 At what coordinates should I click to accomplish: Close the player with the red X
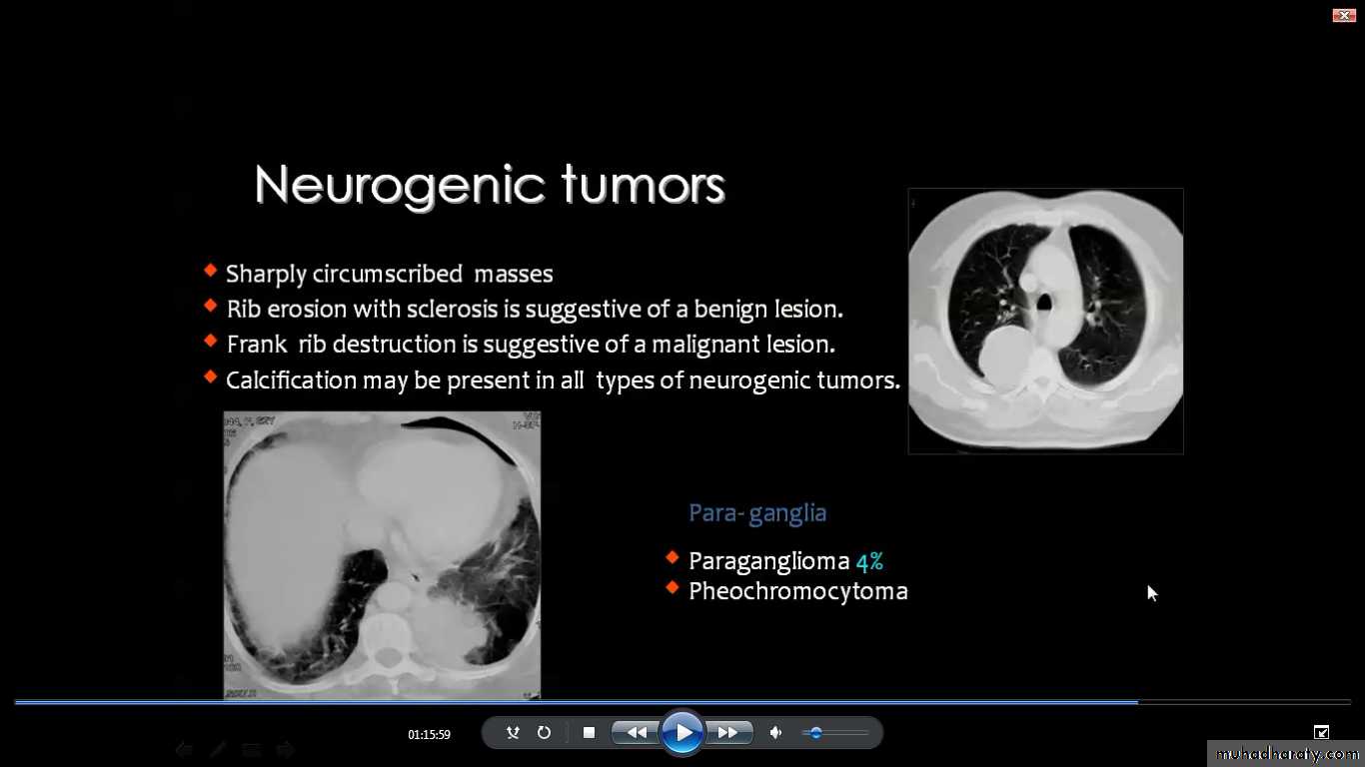tap(1343, 15)
